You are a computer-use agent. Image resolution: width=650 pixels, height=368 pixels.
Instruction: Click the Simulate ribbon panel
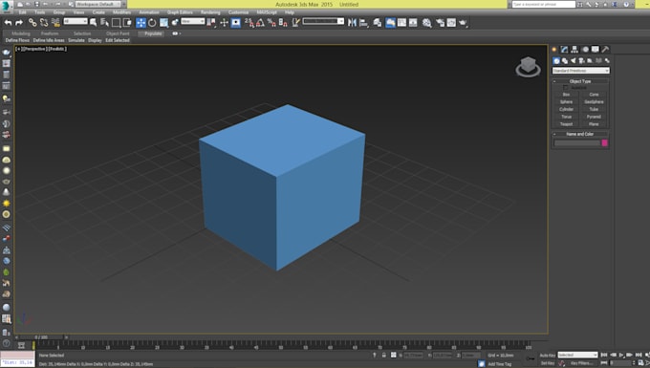pos(76,40)
